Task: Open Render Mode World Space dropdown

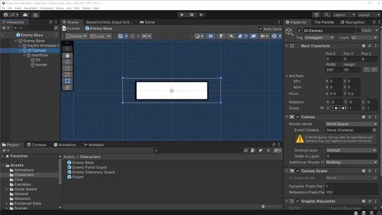Action: (x=352, y=124)
